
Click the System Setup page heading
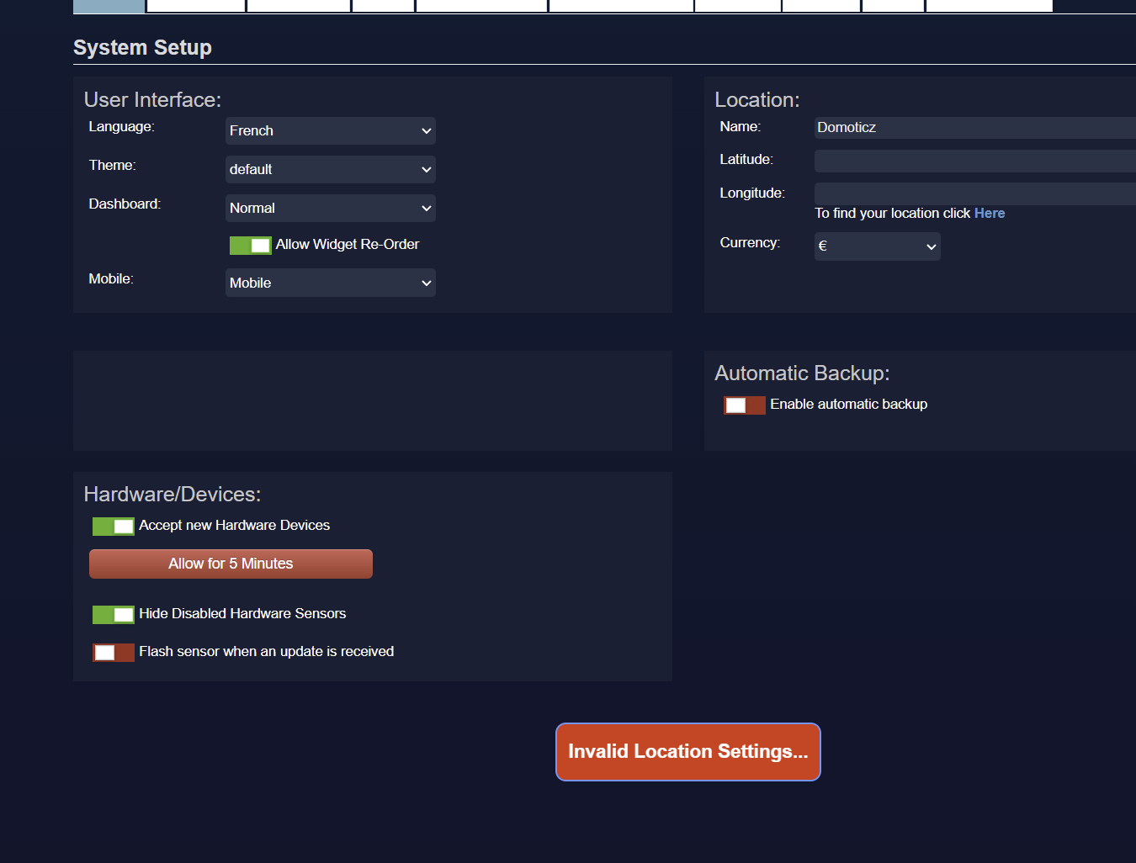pos(142,48)
